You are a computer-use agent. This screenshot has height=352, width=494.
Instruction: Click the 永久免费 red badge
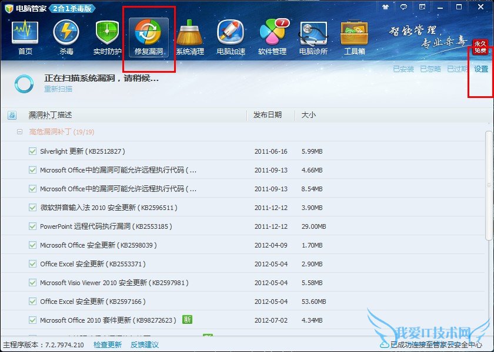pyautogui.click(x=480, y=47)
